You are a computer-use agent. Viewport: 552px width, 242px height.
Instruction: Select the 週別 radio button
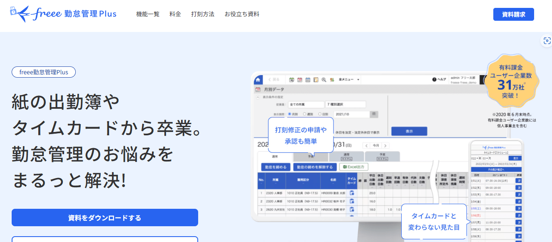tap(305, 114)
